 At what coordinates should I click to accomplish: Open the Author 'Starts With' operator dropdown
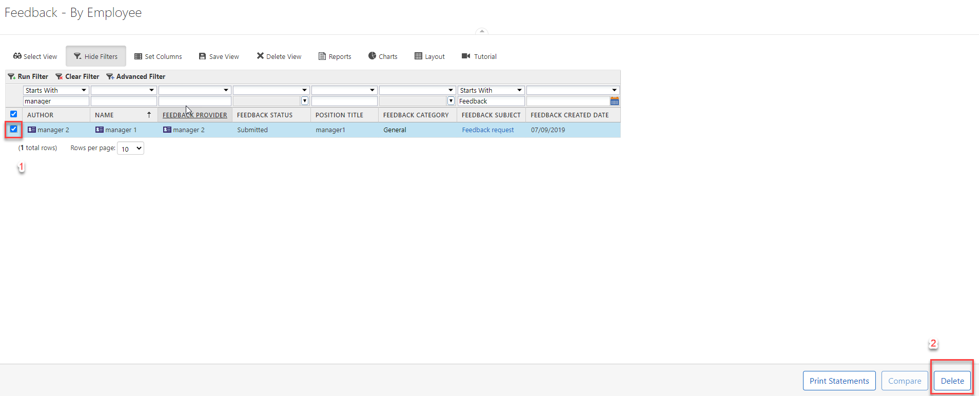(56, 90)
